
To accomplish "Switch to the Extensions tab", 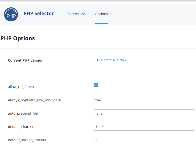I will 76,14.
